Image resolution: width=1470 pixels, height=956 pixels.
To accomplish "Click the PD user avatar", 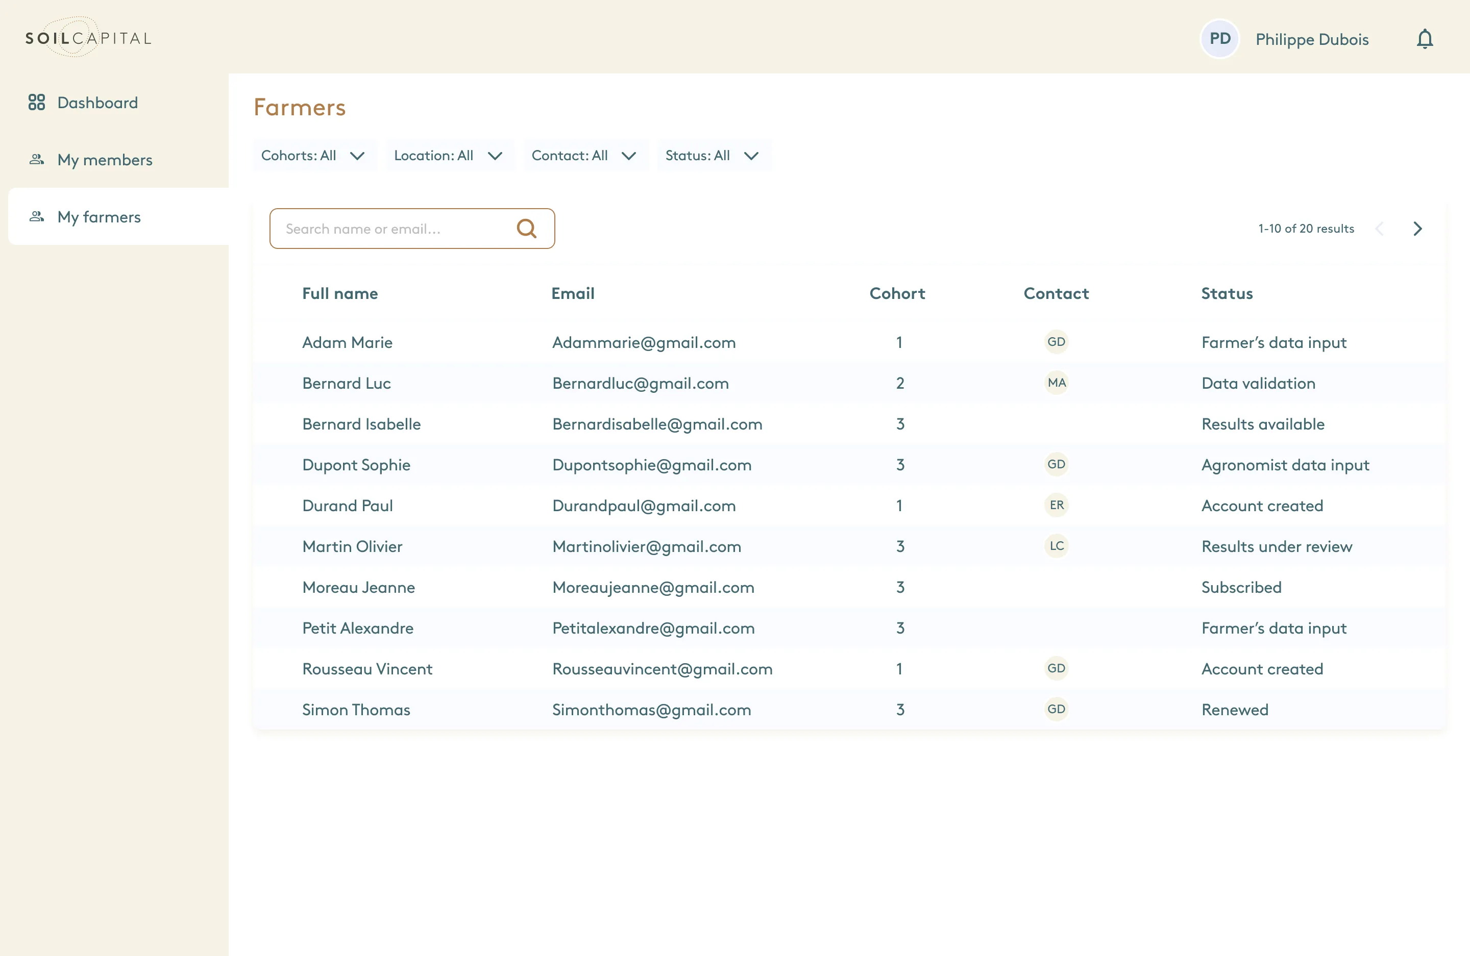I will pos(1219,39).
